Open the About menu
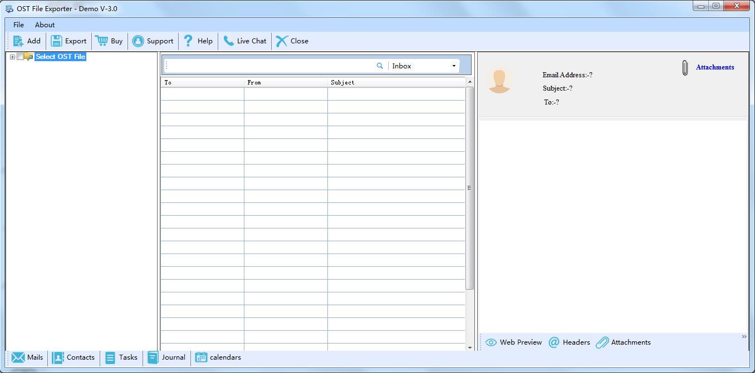Screen dimensions: 755x373 (x=45, y=25)
